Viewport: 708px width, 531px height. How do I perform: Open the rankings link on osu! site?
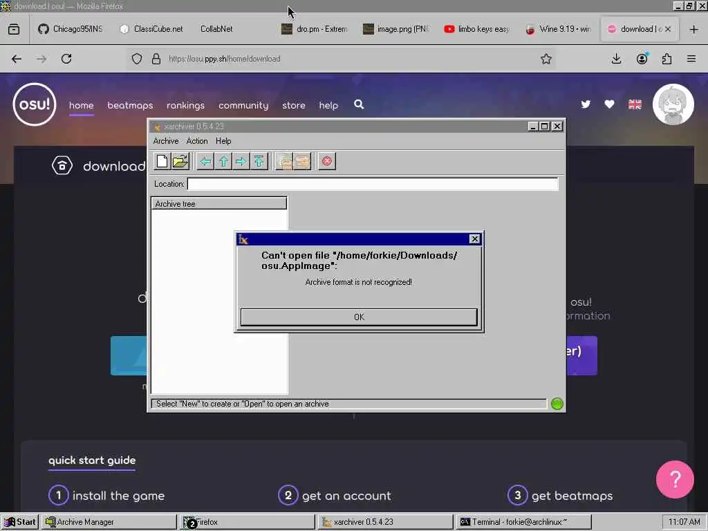coord(185,105)
